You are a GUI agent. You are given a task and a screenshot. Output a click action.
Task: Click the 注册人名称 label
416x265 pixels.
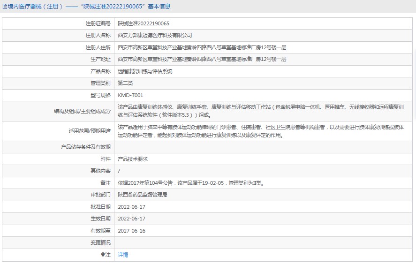(x=98, y=35)
